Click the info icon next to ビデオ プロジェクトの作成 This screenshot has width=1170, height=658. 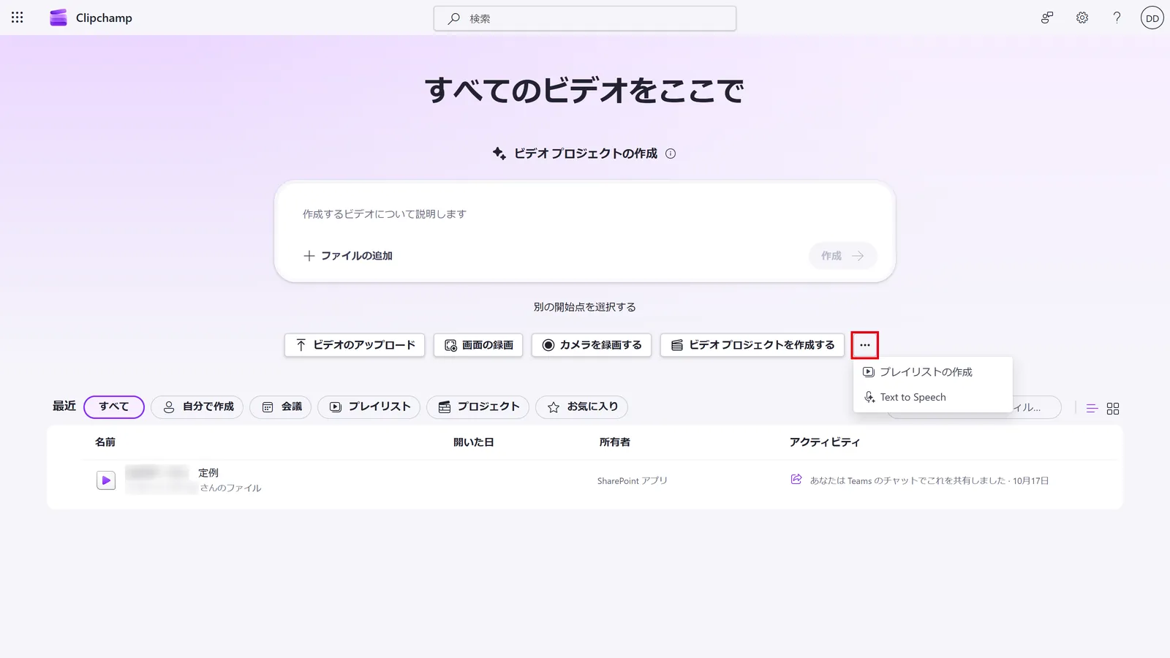(x=671, y=154)
